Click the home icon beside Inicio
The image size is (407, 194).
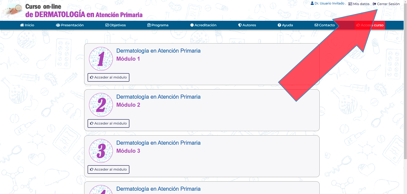point(22,25)
